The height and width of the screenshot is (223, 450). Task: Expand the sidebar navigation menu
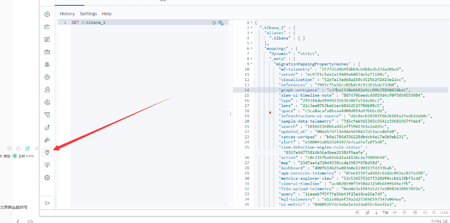coord(47,203)
